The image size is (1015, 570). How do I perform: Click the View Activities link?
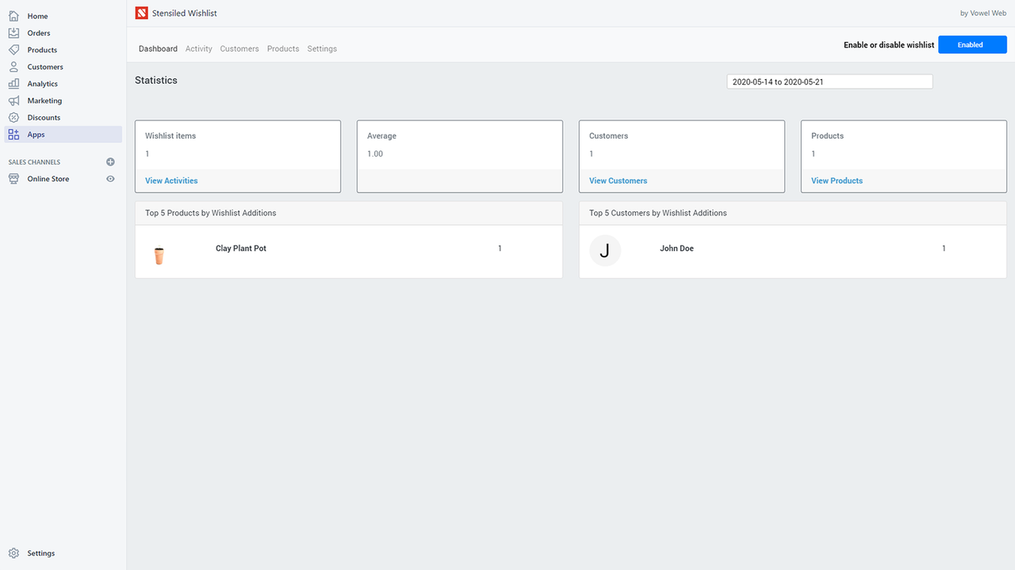tap(170, 180)
